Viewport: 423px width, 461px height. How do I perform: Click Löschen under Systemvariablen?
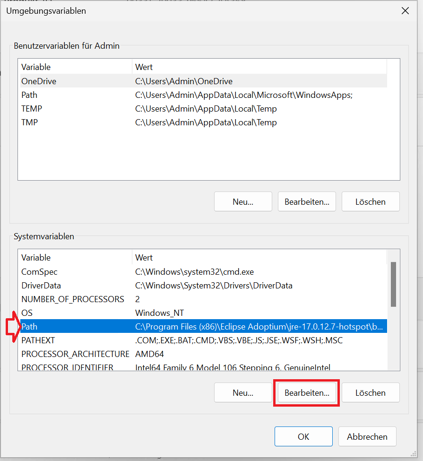click(x=371, y=392)
